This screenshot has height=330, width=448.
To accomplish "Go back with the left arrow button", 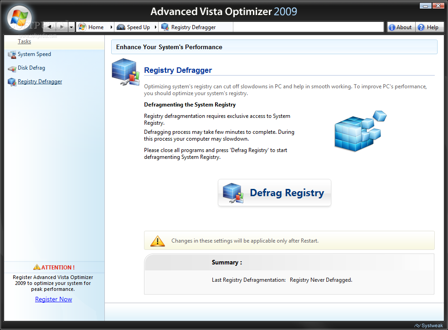I will [49, 27].
